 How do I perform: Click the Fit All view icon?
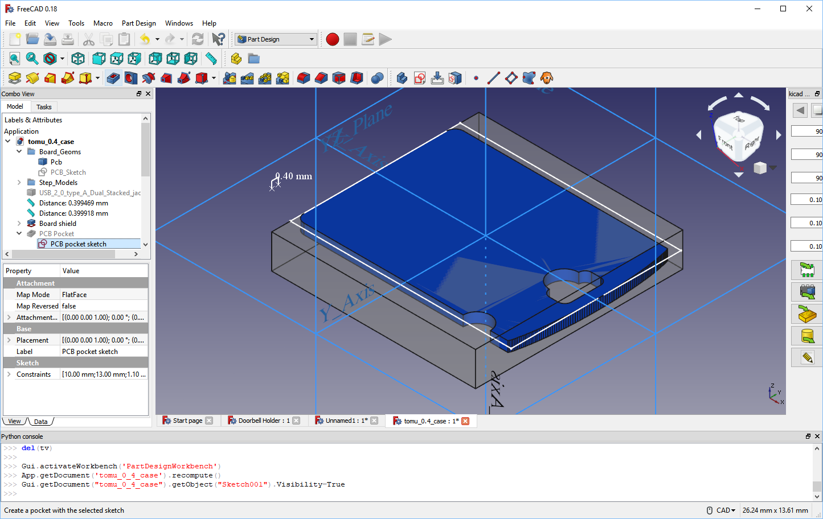click(14, 59)
